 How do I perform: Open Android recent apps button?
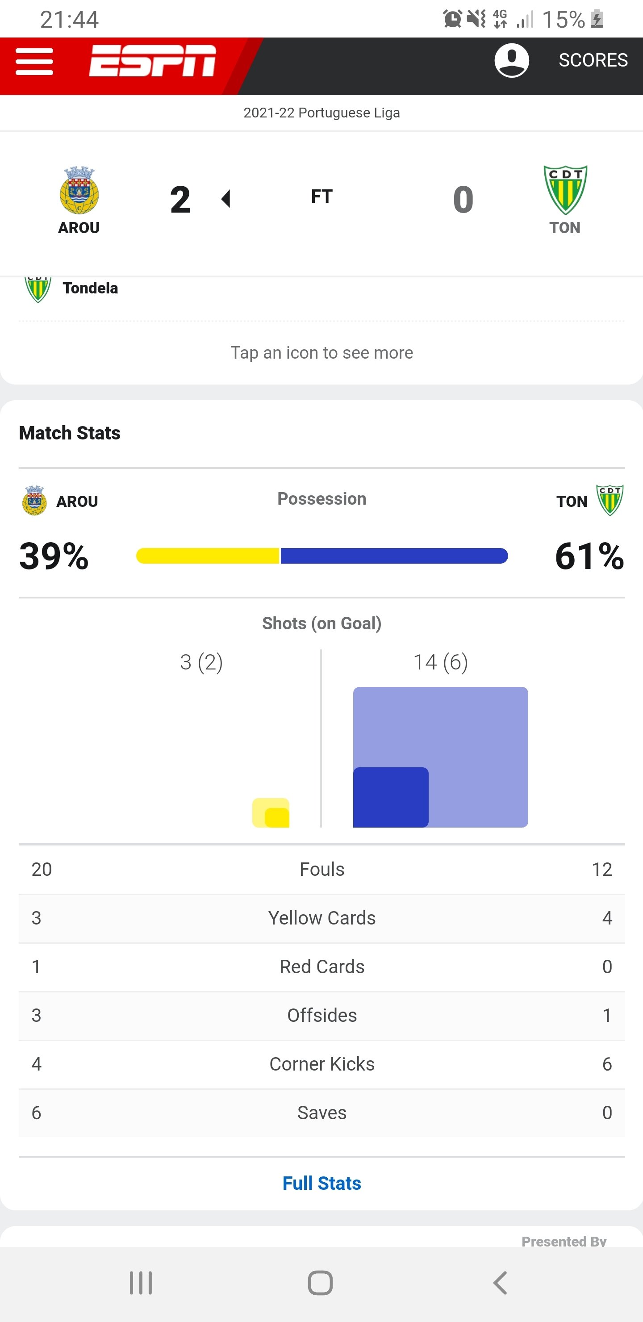[141, 1283]
